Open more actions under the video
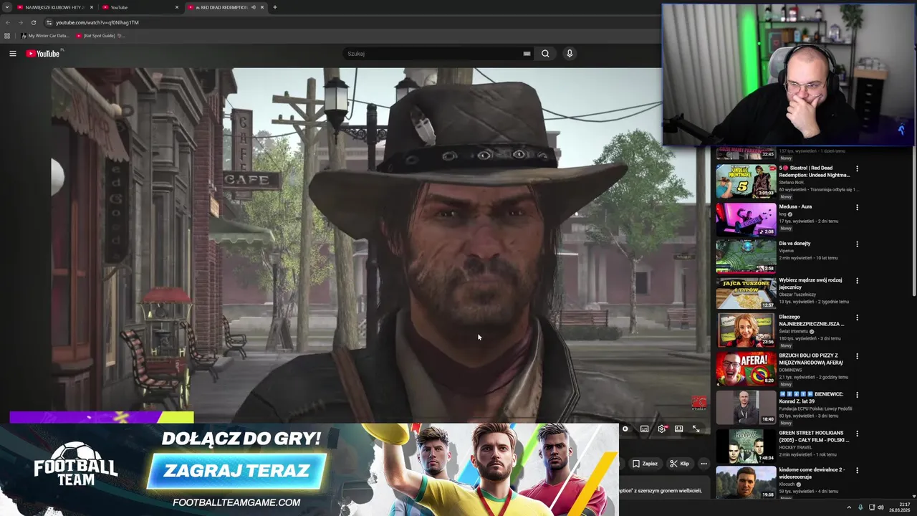917x516 pixels. (704, 464)
